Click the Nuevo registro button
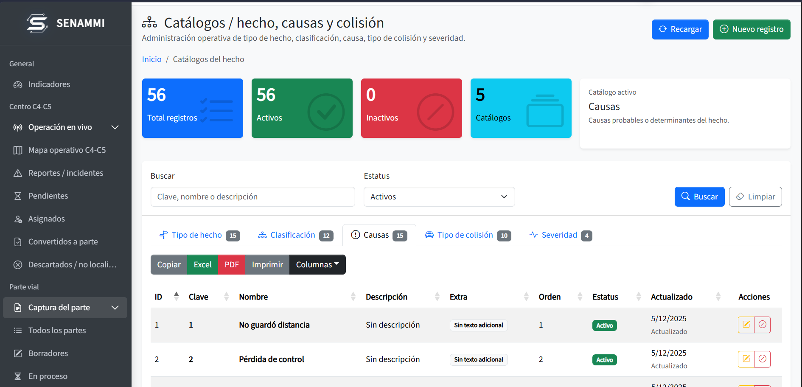Image resolution: width=802 pixels, height=387 pixels. 752,29
